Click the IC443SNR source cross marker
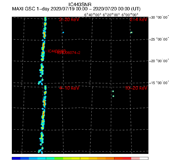 coord(46,51)
